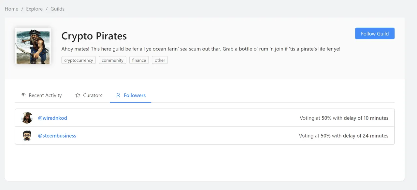Screen dimensions: 417x190
Task: Go to Guilds in the breadcrumb
Action: tap(57, 9)
